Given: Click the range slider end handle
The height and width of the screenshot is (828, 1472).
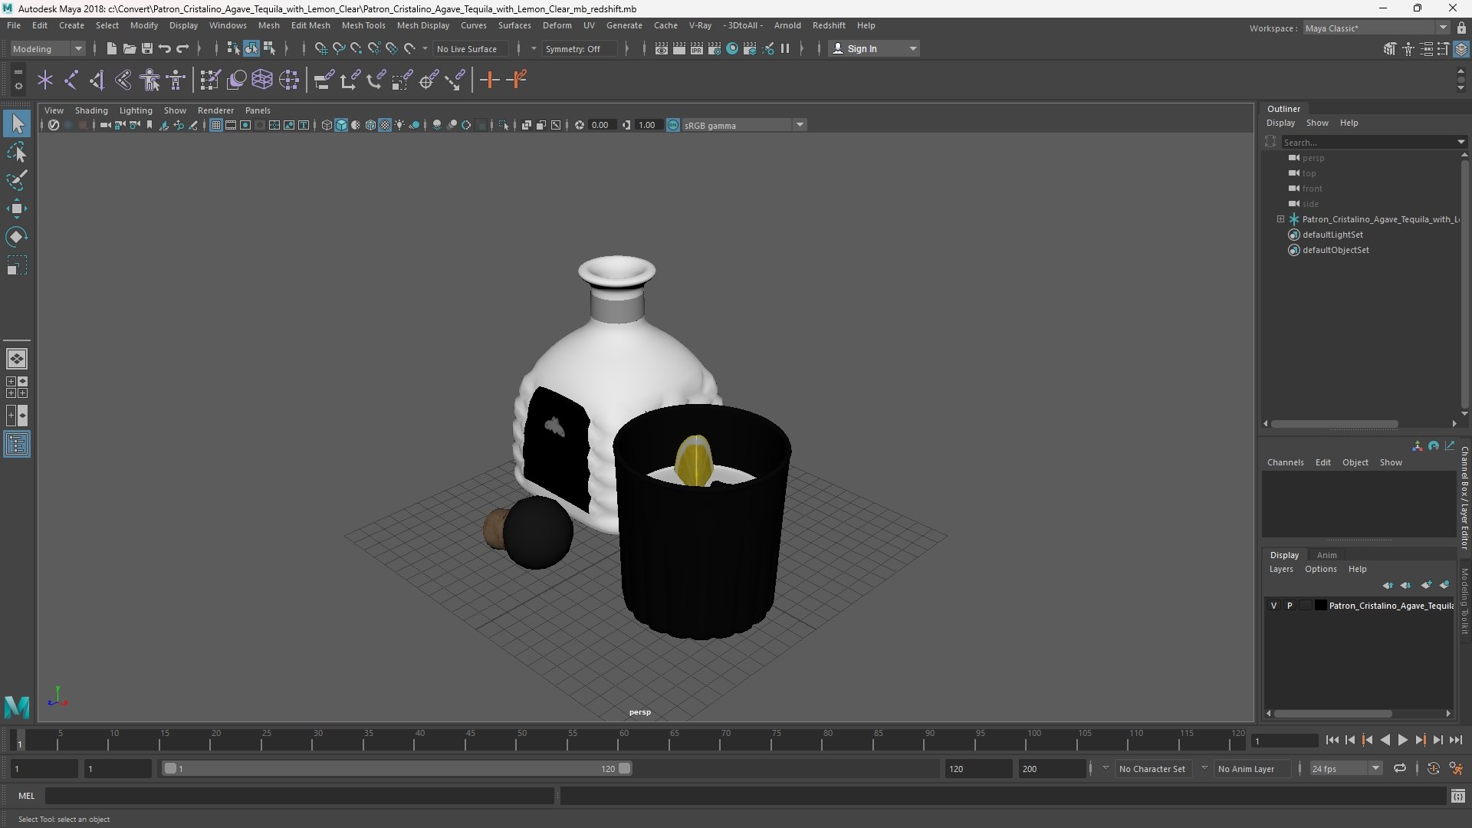Looking at the screenshot, I should click(x=625, y=768).
